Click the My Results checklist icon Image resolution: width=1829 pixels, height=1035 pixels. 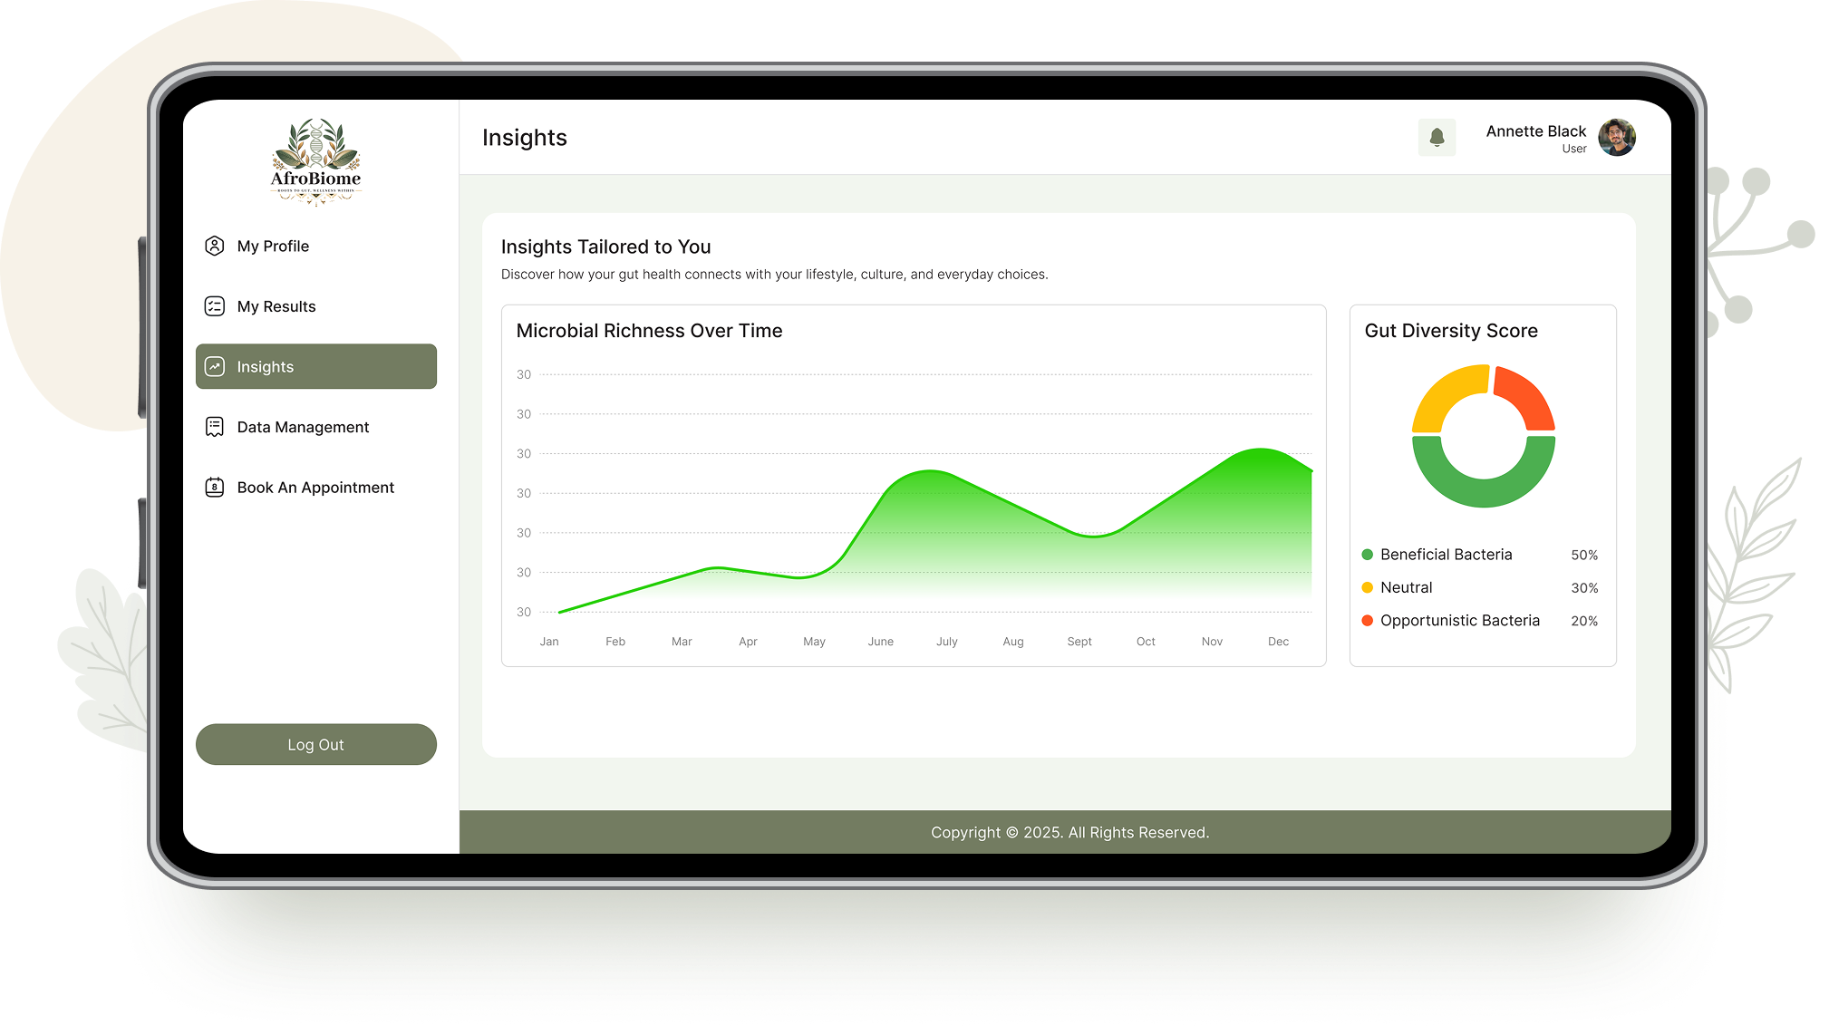coord(215,306)
